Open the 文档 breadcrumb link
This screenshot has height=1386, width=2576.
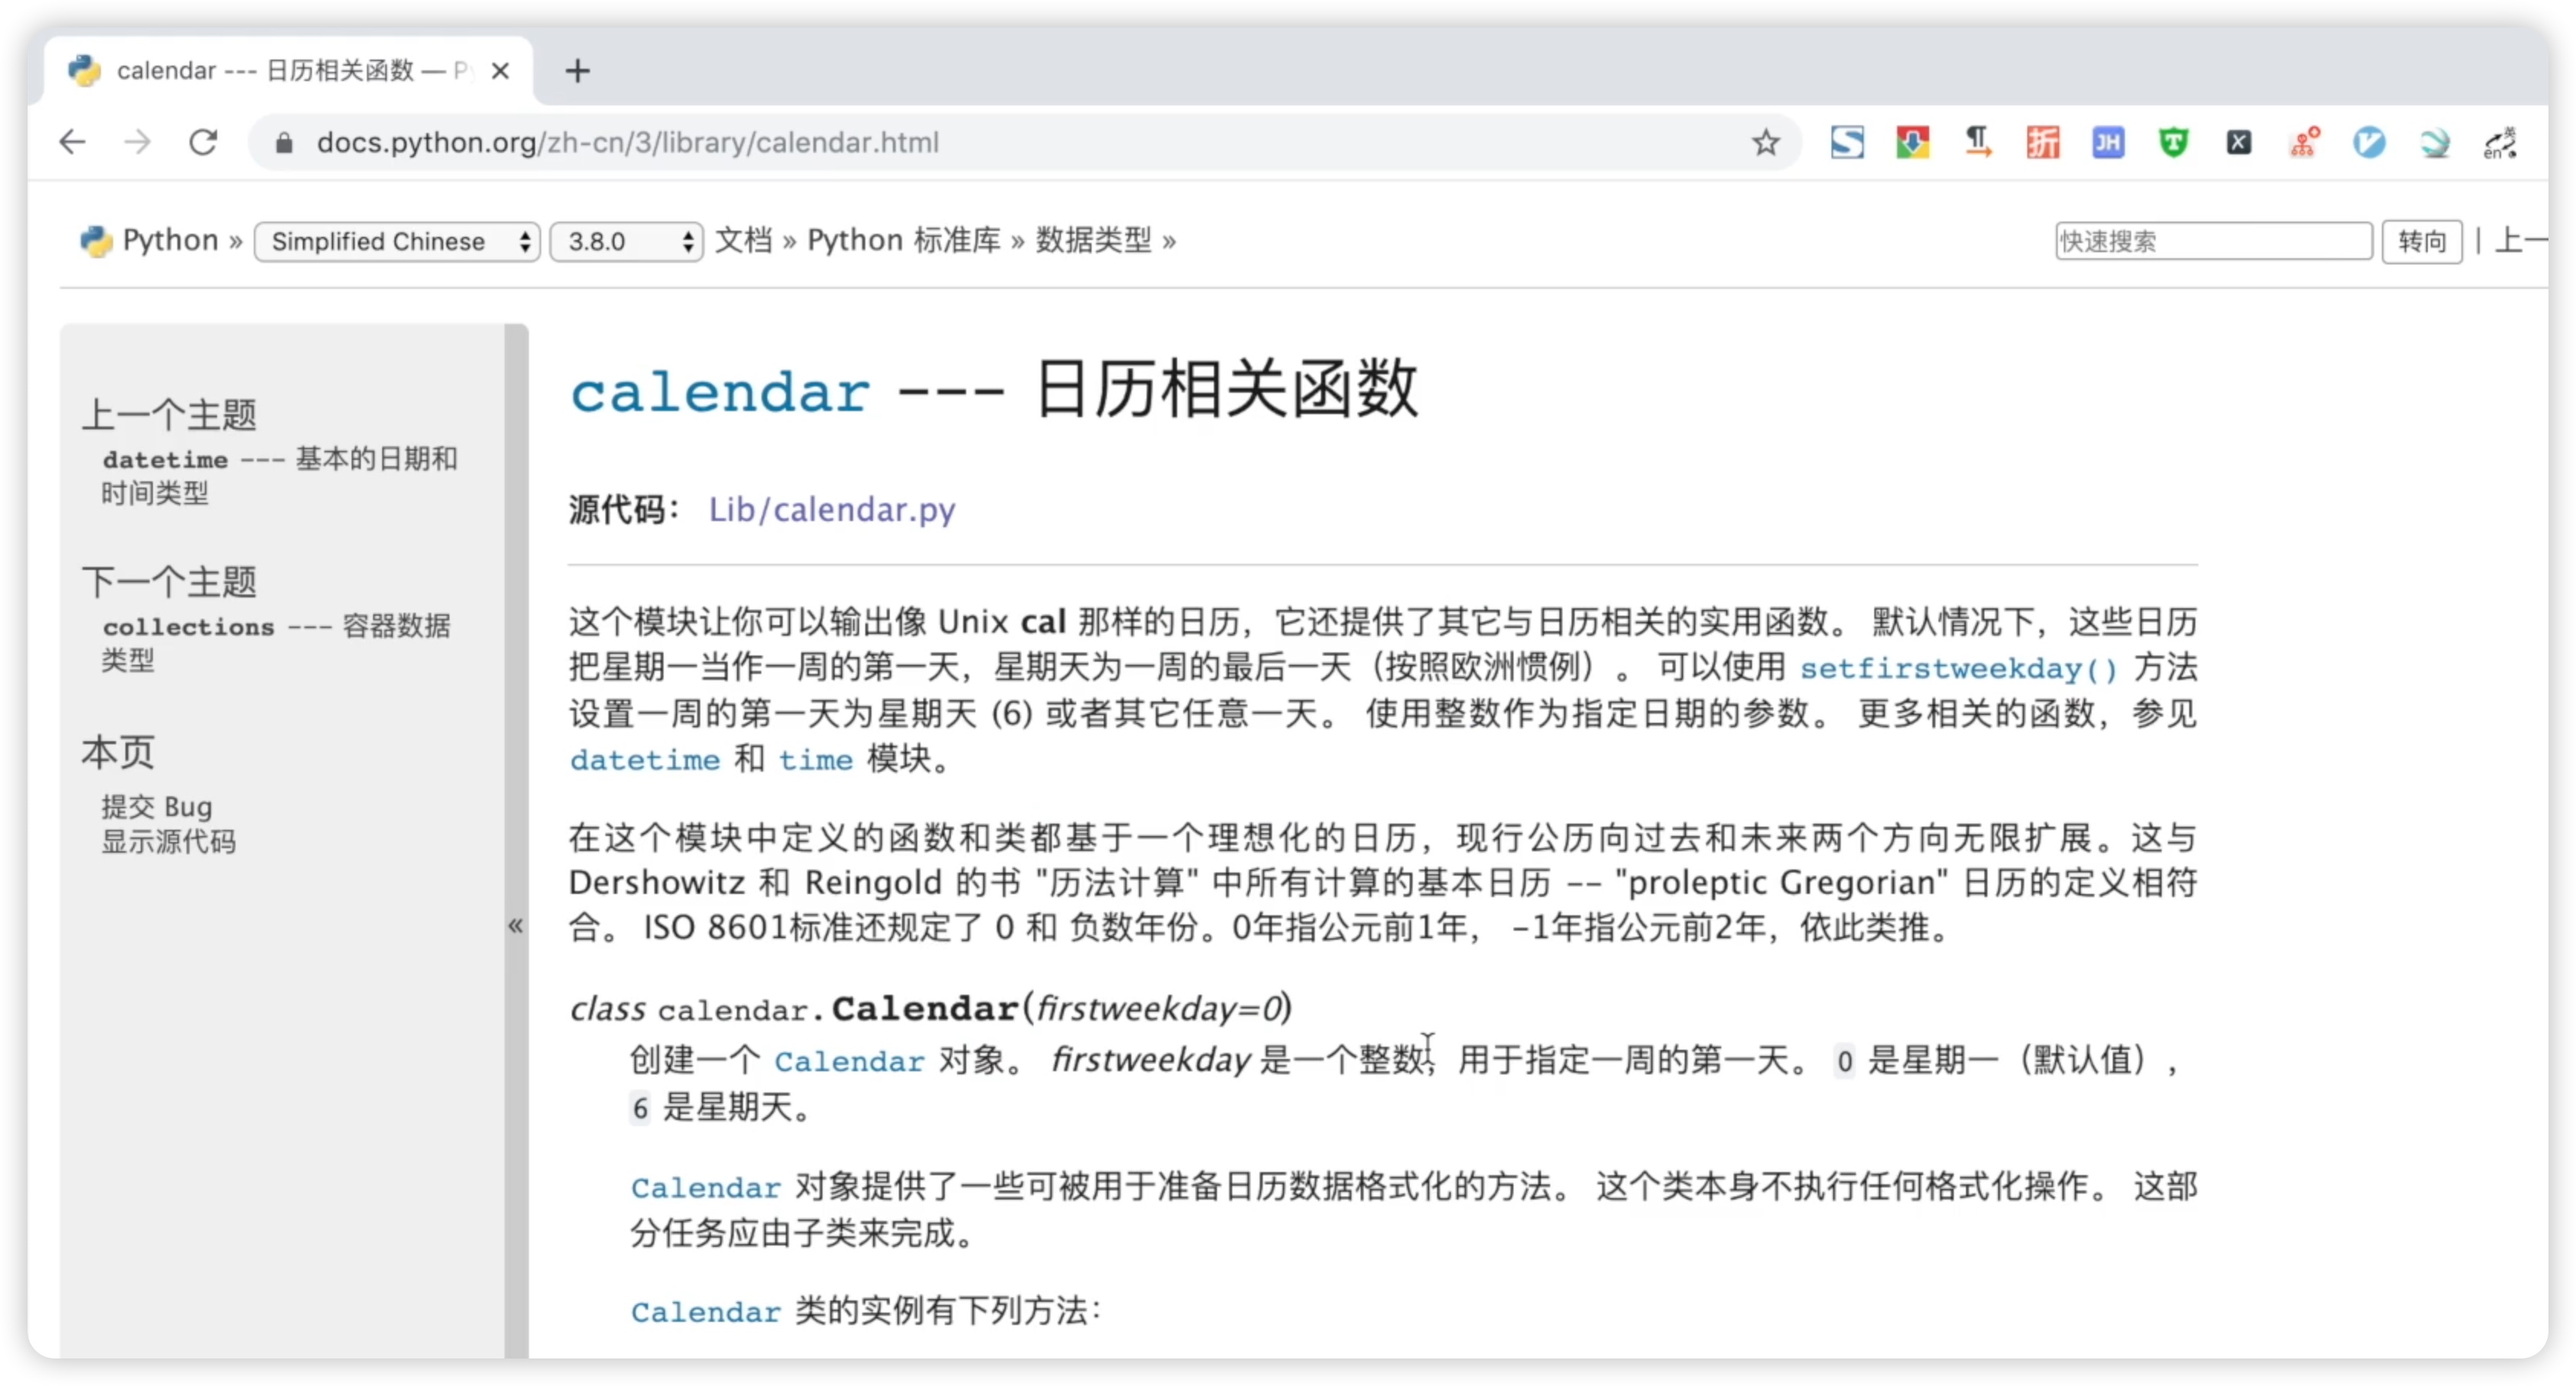(x=744, y=240)
